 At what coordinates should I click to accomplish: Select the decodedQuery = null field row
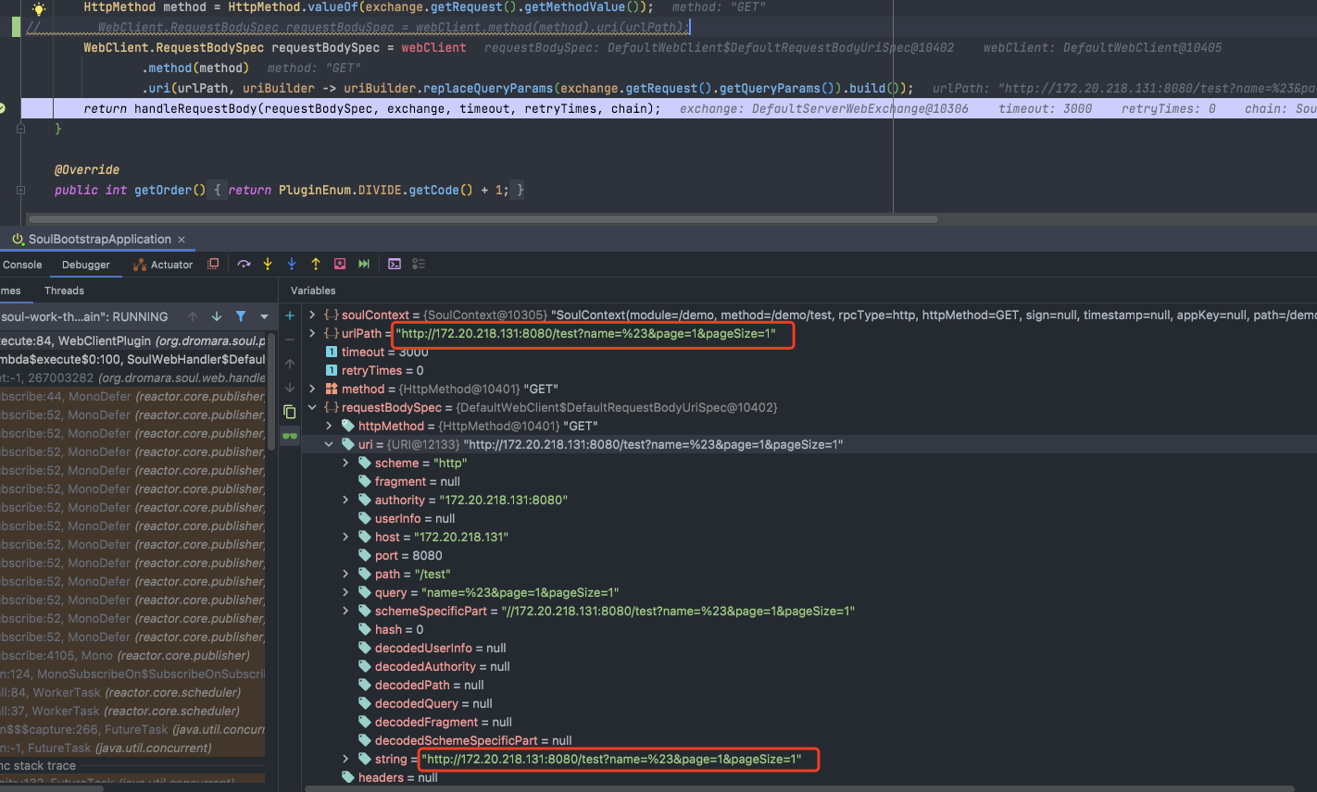click(x=809, y=703)
